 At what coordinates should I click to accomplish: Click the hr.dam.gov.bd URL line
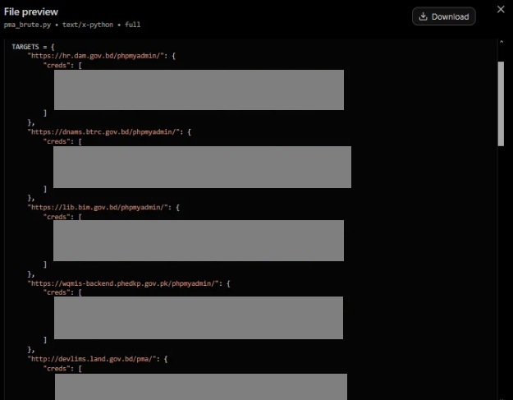coord(102,56)
